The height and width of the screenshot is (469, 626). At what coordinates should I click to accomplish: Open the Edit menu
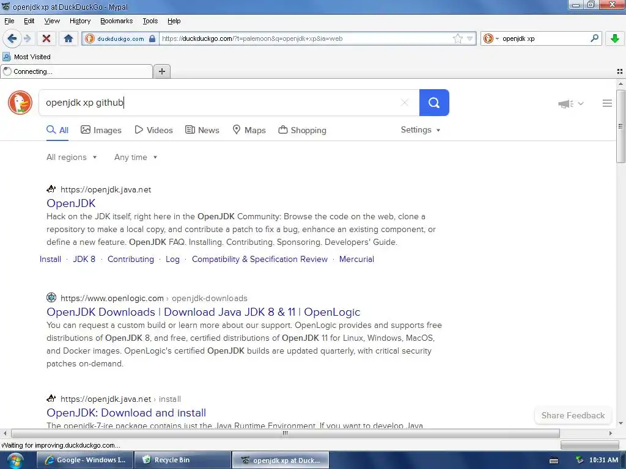coord(29,21)
